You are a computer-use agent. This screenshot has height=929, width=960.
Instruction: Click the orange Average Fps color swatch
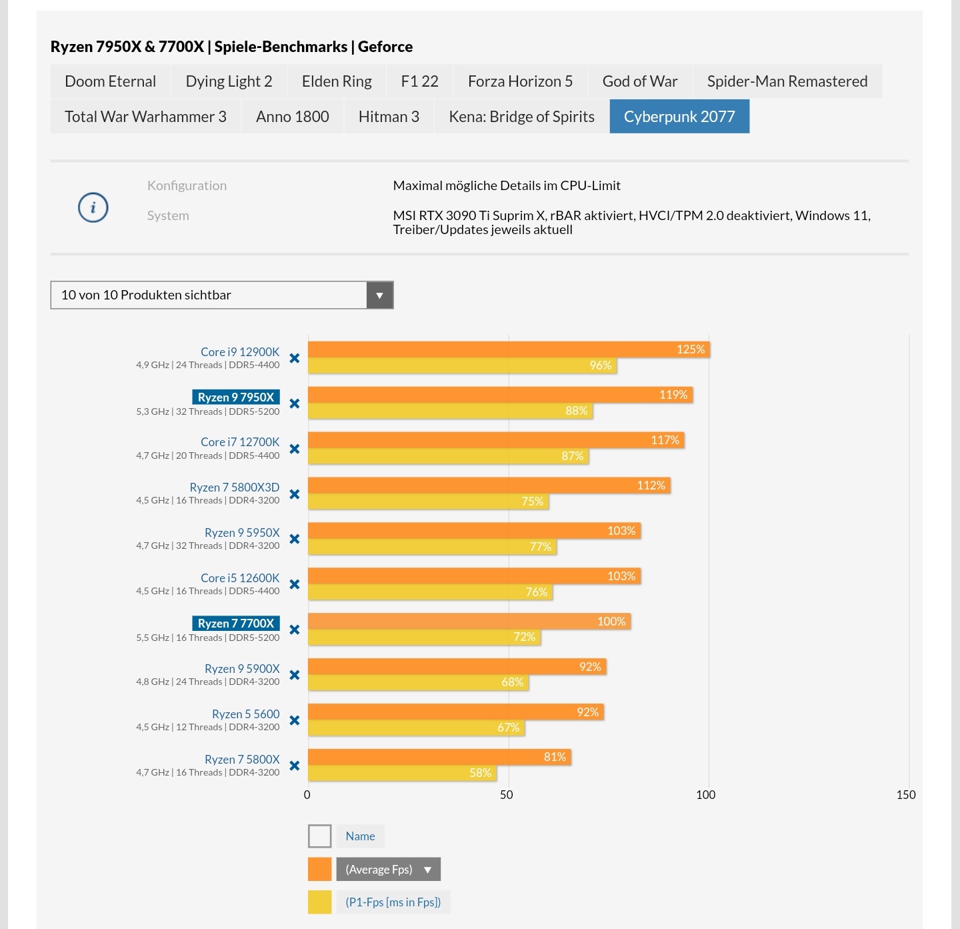(x=320, y=869)
